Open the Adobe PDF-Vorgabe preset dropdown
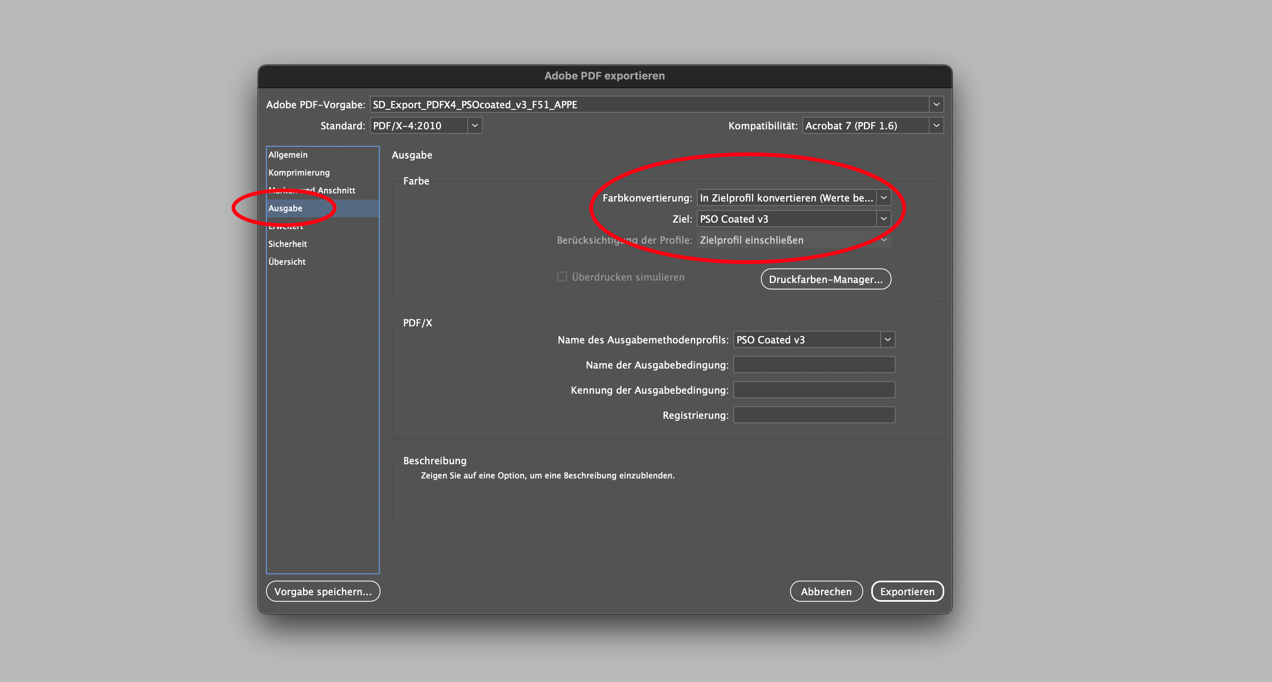 [x=935, y=105]
